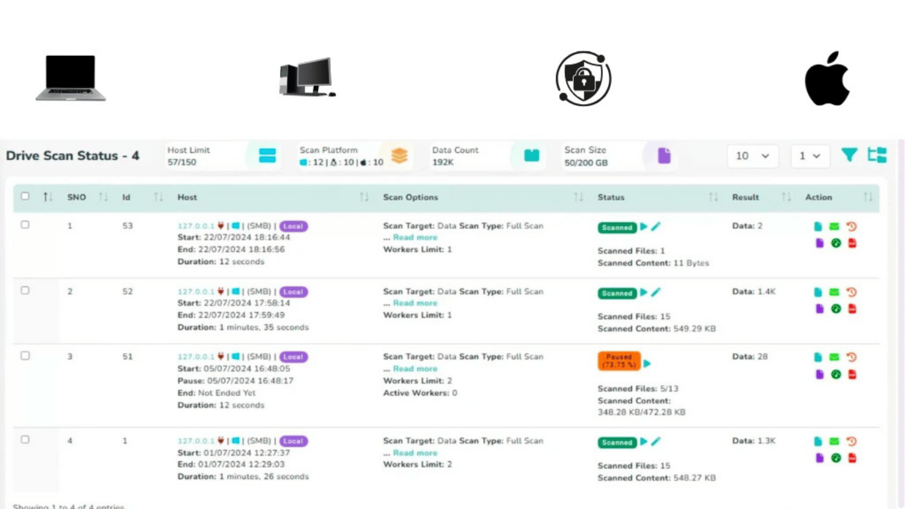
Task: Open the filter funnel icon
Action: coord(849,154)
